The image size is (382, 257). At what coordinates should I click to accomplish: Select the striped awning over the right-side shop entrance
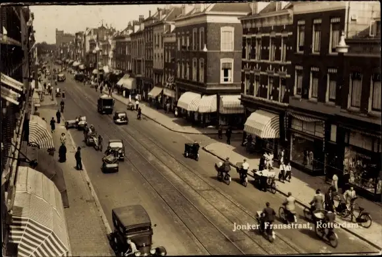[x=262, y=124]
